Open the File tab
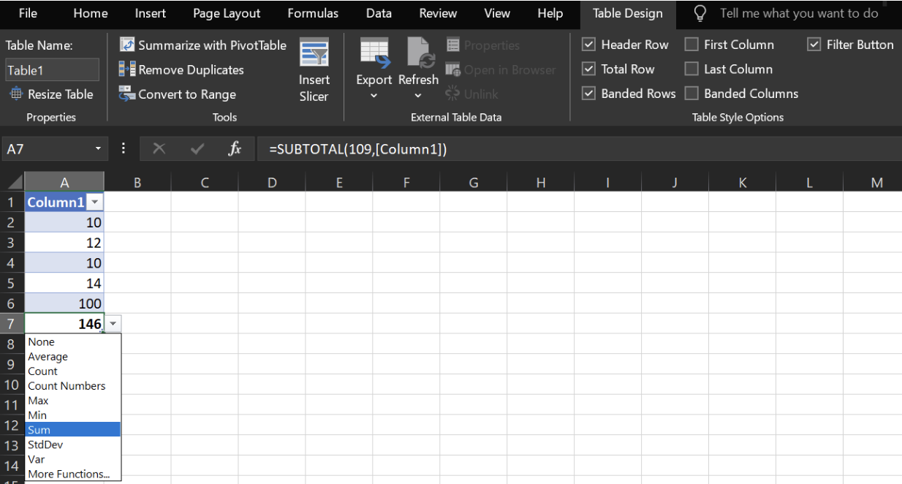This screenshot has width=902, height=484. click(x=28, y=13)
